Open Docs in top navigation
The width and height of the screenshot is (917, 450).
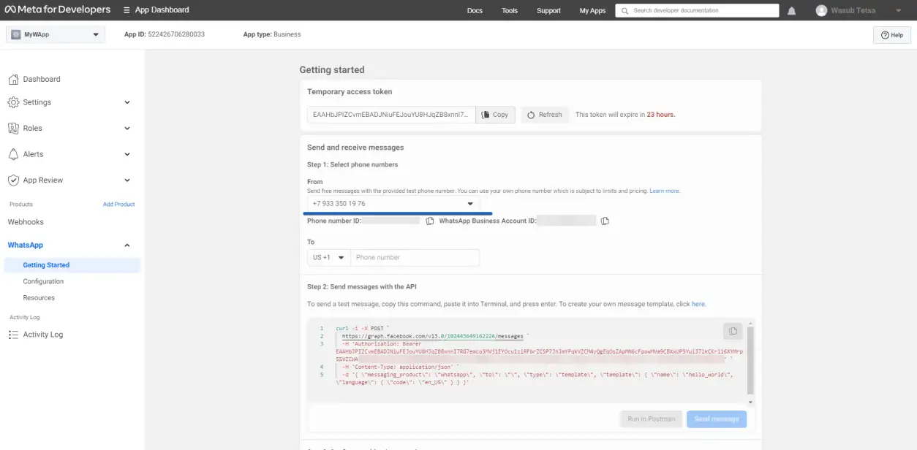tap(475, 11)
